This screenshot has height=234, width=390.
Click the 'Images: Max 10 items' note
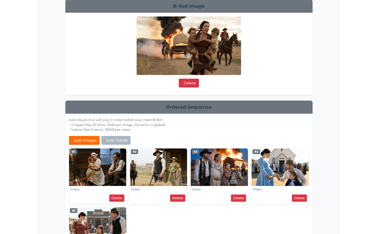click(x=117, y=125)
